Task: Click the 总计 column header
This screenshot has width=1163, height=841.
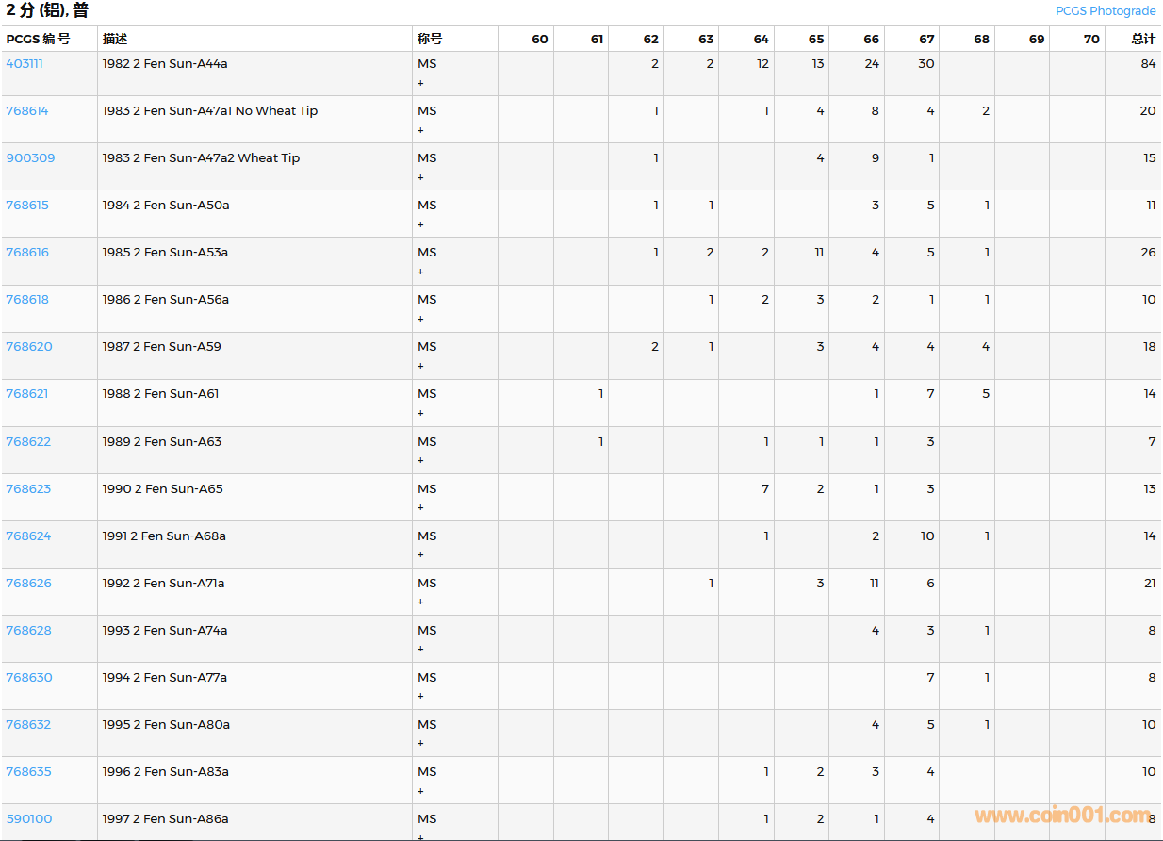Action: pos(1143,40)
